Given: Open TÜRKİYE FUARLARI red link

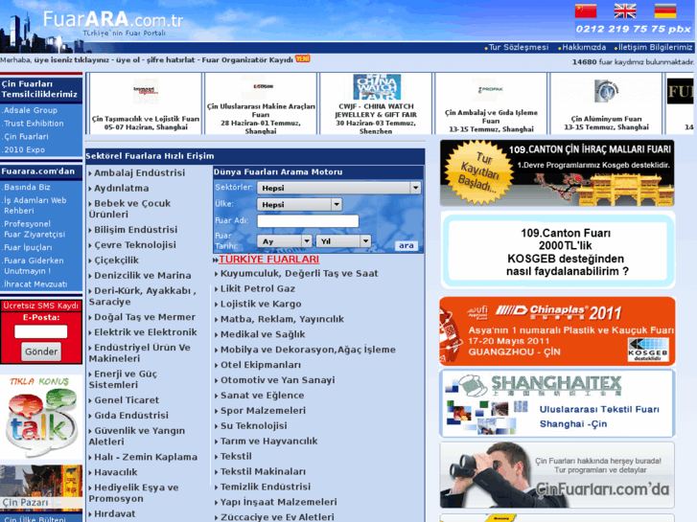Looking at the screenshot, I should pyautogui.click(x=269, y=259).
